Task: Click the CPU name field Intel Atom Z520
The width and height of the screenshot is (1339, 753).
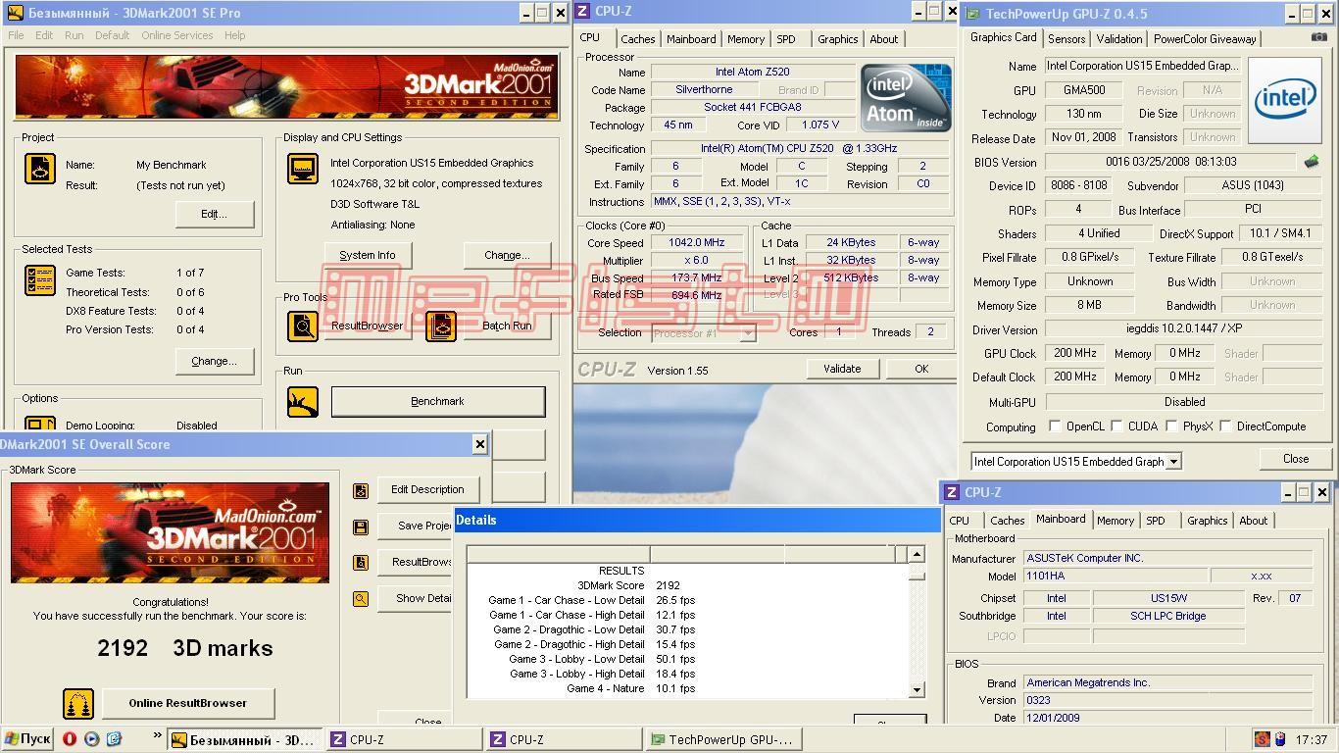Action: (752, 72)
